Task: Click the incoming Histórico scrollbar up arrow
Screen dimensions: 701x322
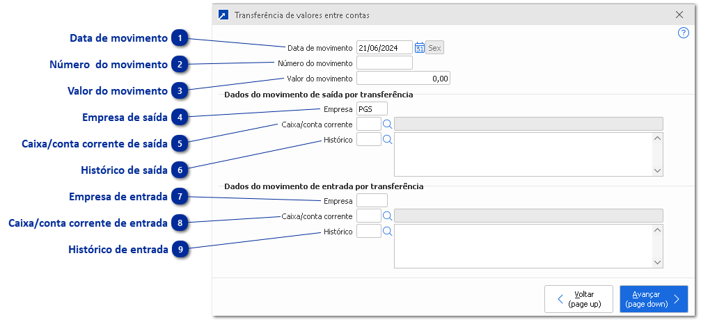Action: (x=657, y=230)
